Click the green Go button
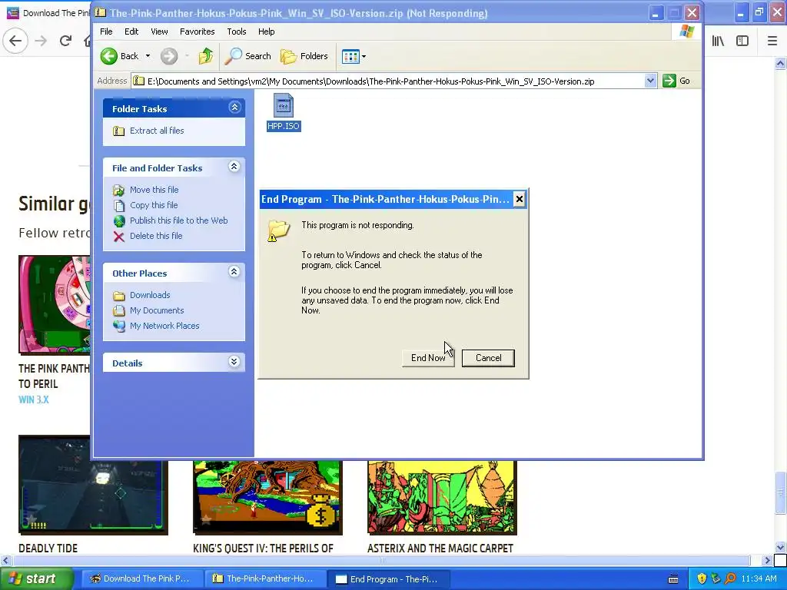Viewport: 787px width, 590px height. tap(676, 81)
